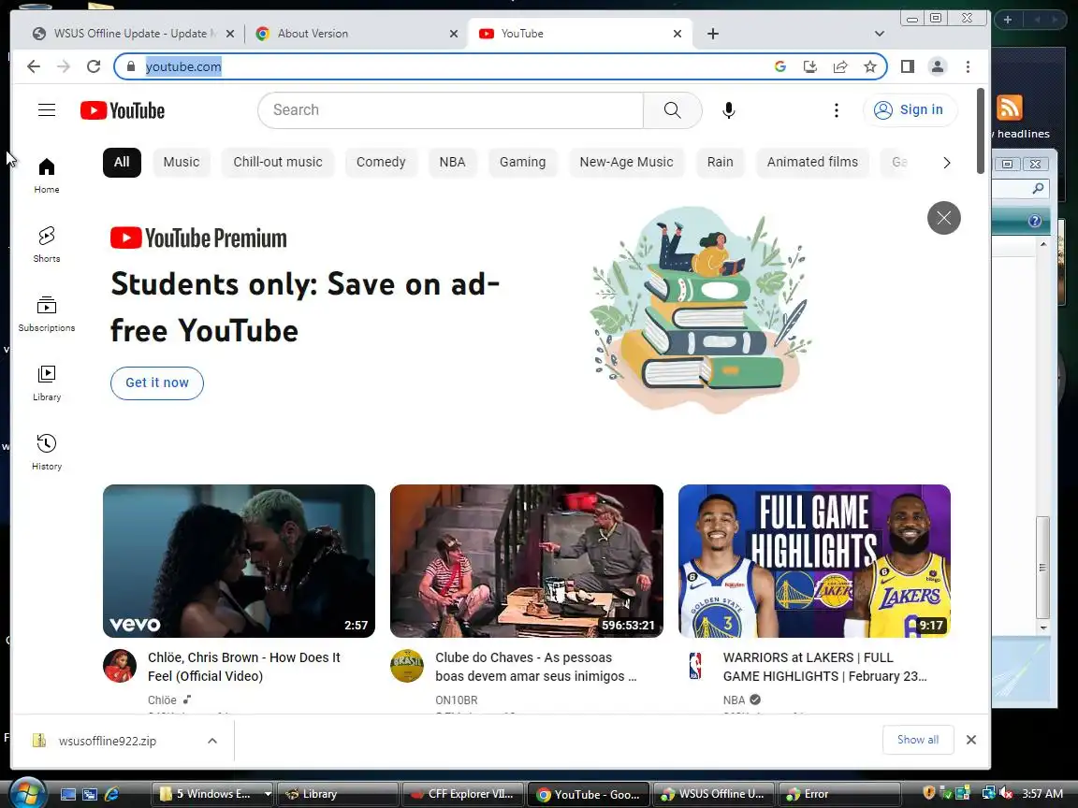Click the page vertical scrollbar
The width and height of the screenshot is (1078, 808).
pos(981,131)
